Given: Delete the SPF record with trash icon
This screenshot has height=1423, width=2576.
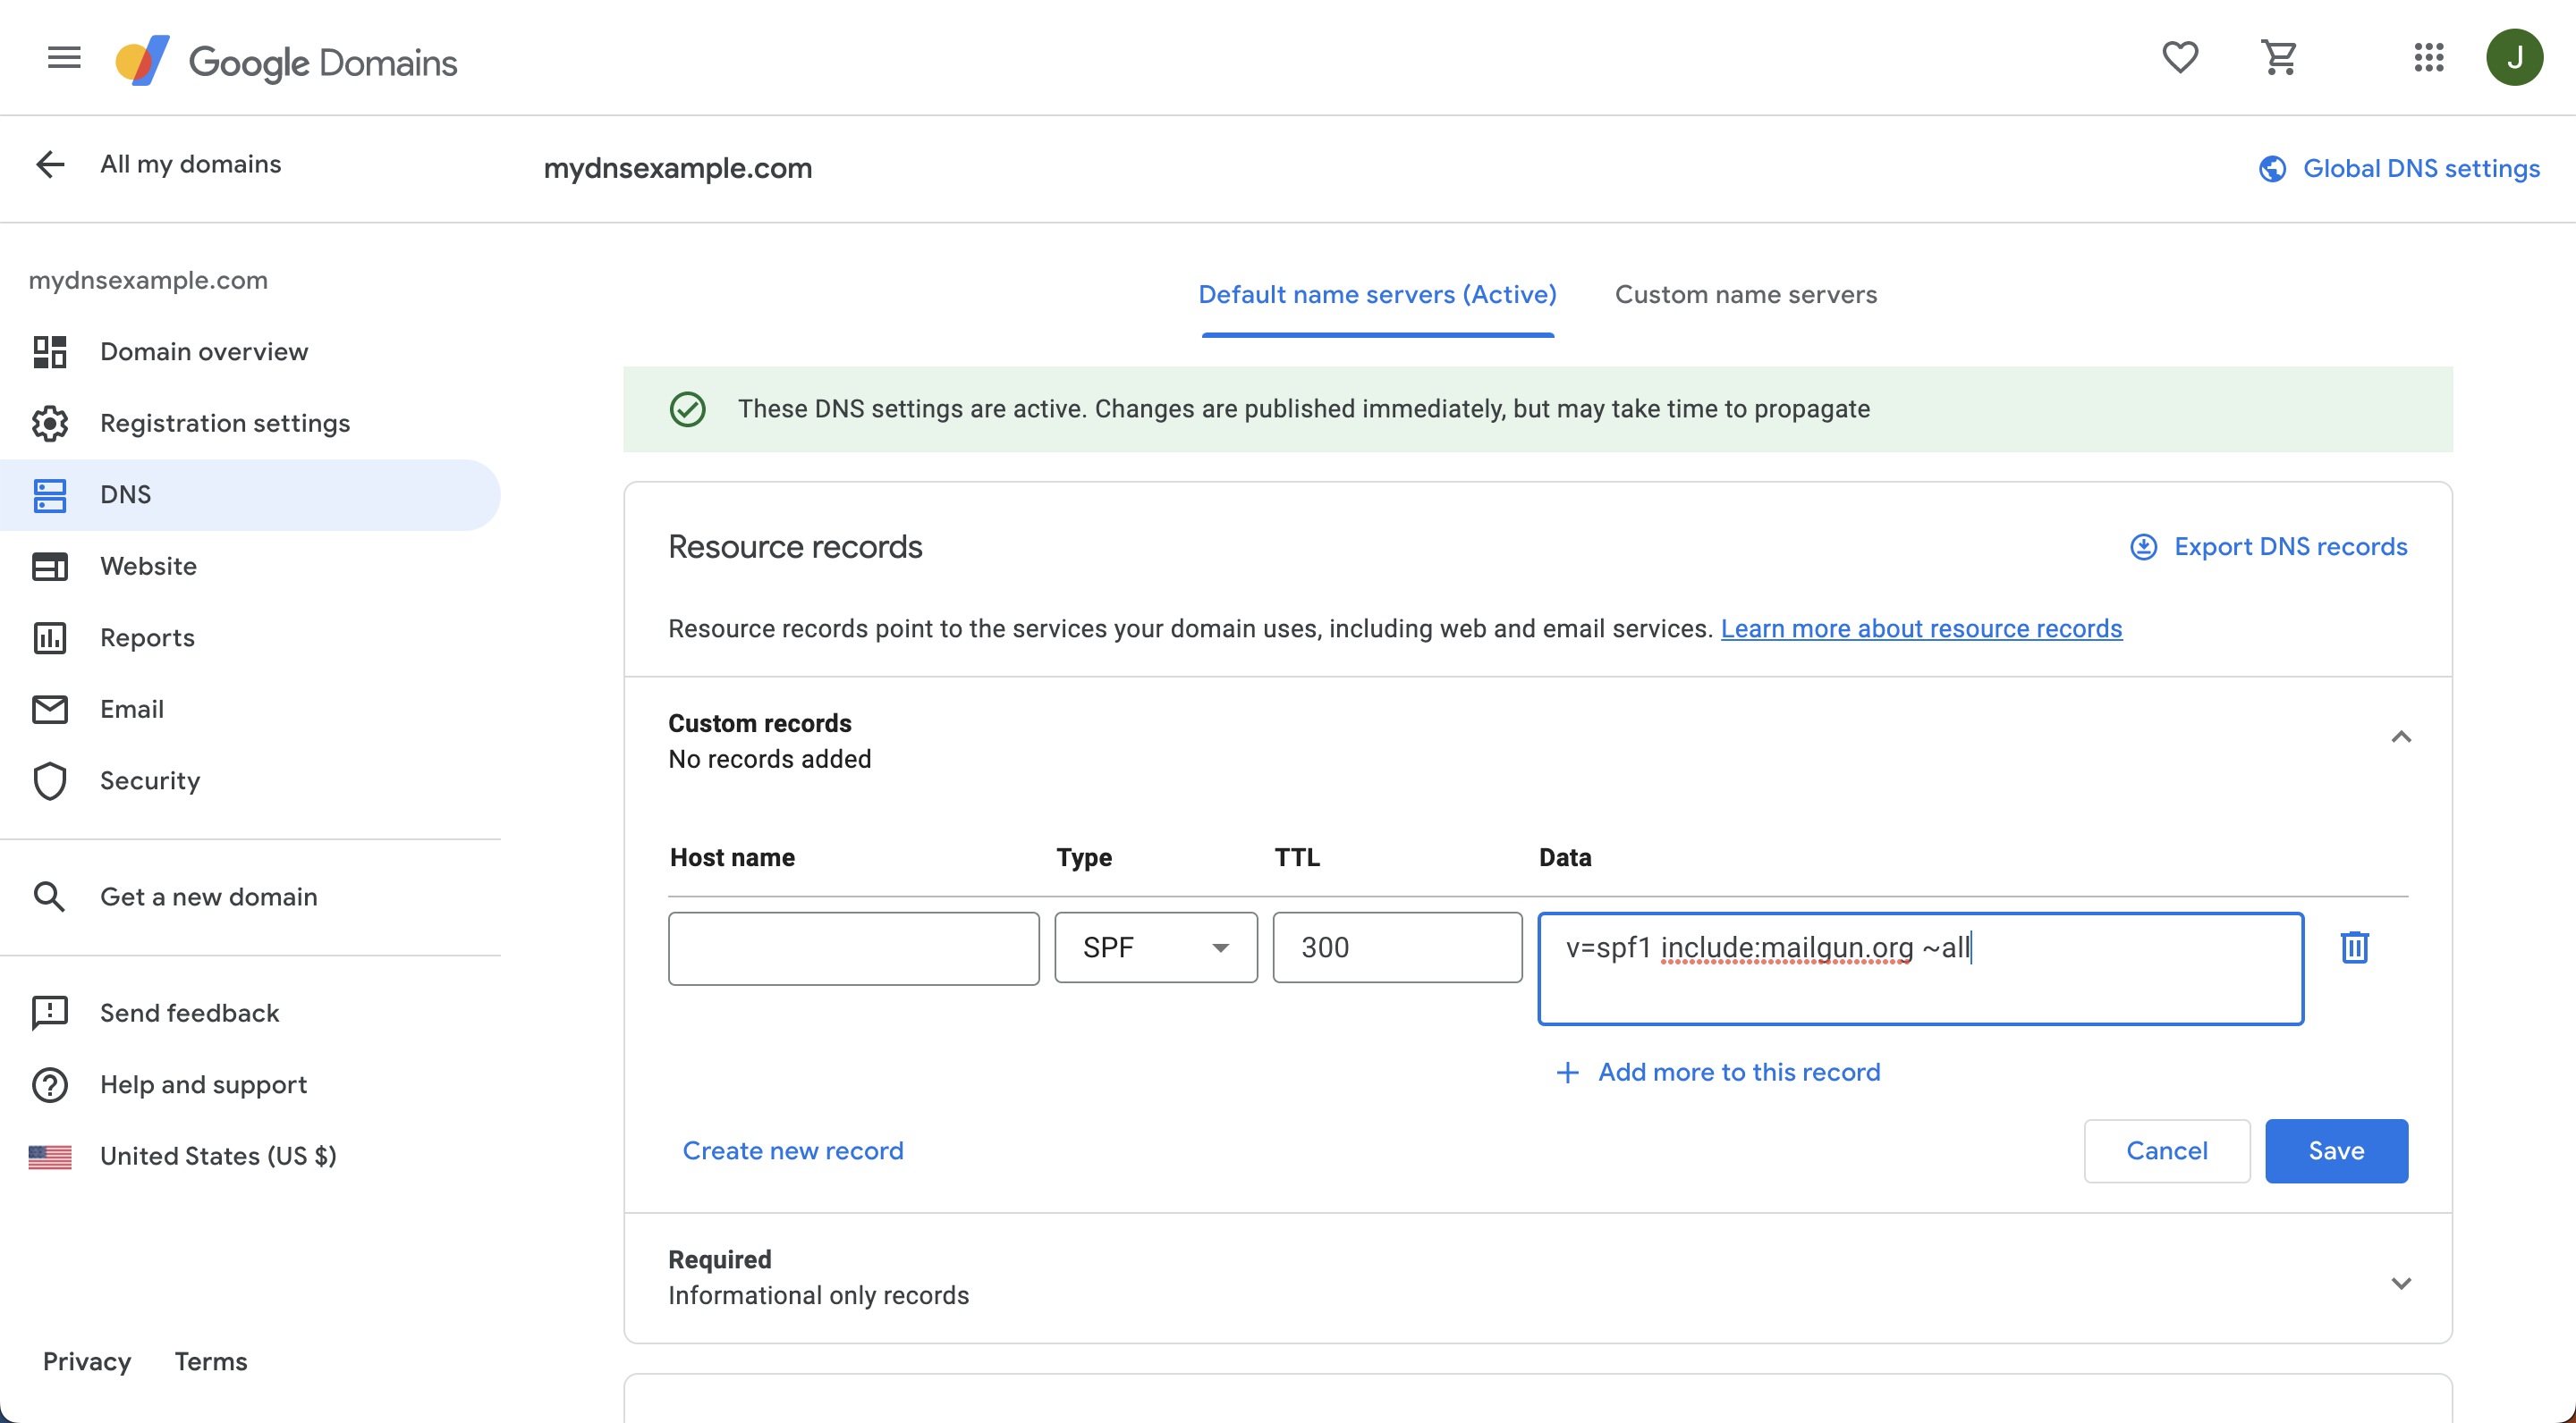Looking at the screenshot, I should (2355, 947).
